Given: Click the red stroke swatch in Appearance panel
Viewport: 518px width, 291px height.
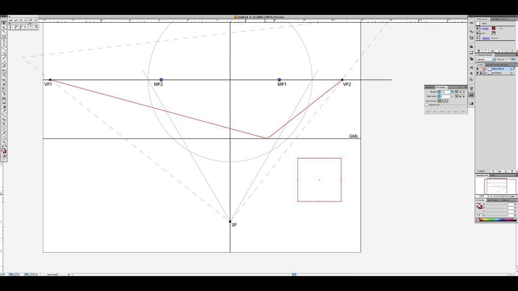Looking at the screenshot, I should click(x=494, y=29).
